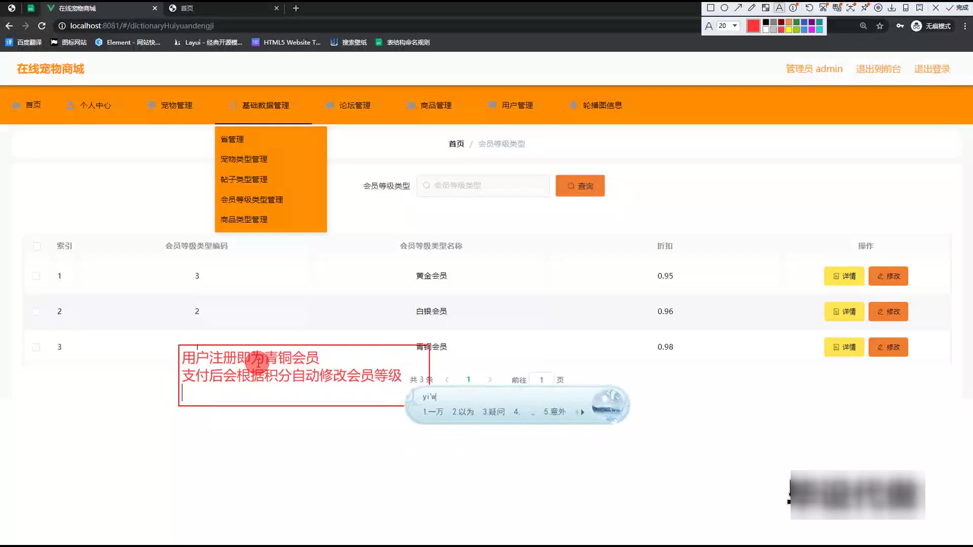973x547 pixels.
Task: Open font size 20 dropdown
Action: point(728,26)
